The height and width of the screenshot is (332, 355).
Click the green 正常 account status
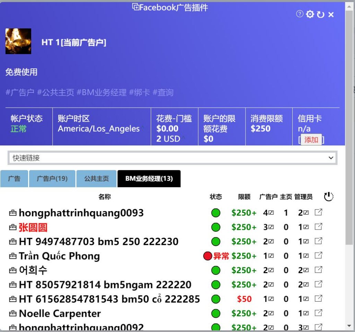tap(19, 129)
